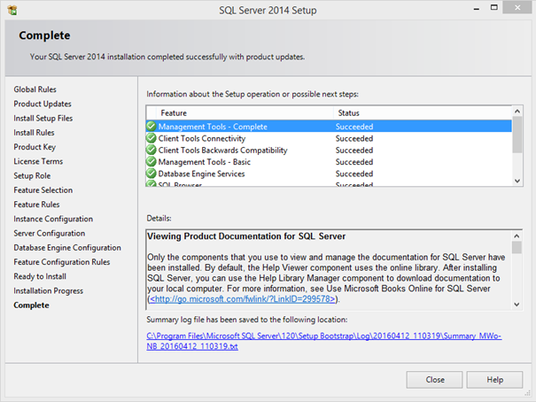Click the Details box scroll down arrow
This screenshot has height=402, width=536.
(517, 305)
